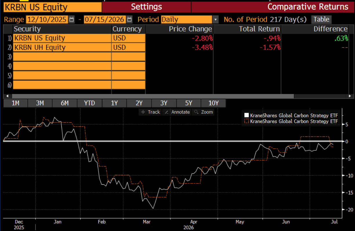The image size is (355, 231).
Task: Click the left arrow of the horizontal scrollbar
Action: pos(7,96)
